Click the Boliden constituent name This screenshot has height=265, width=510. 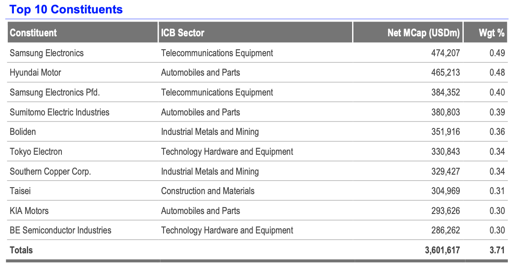point(23,132)
